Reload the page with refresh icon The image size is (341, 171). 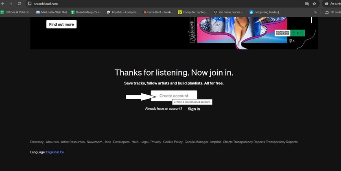coord(20,4)
